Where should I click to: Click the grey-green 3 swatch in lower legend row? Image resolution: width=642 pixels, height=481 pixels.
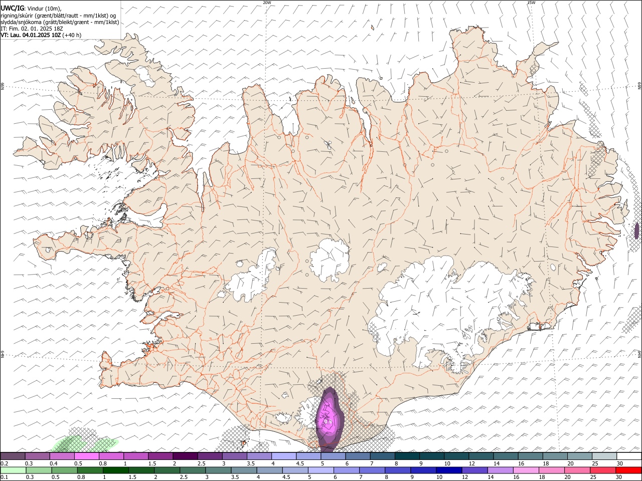(218, 470)
